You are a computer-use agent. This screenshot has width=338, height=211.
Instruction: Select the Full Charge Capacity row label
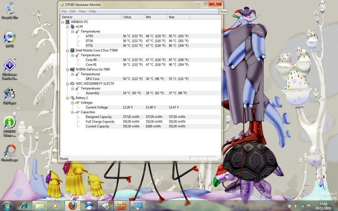[100, 122]
